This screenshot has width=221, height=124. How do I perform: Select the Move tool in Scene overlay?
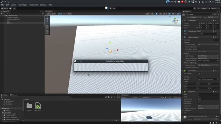tap(47, 21)
